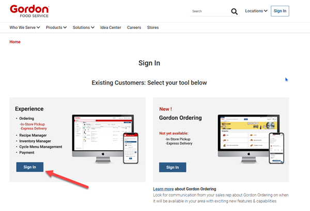Image resolution: width=310 pixels, height=211 pixels.
Task: Click the Experience card heading
Action: coord(29,109)
